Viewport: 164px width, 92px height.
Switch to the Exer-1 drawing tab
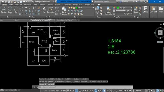pos(17,20)
